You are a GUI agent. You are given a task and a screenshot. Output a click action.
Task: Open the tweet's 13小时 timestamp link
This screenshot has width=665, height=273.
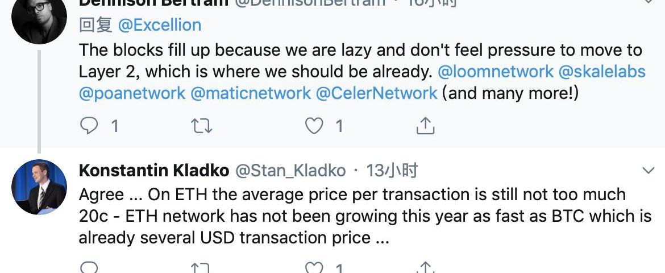coord(392,170)
